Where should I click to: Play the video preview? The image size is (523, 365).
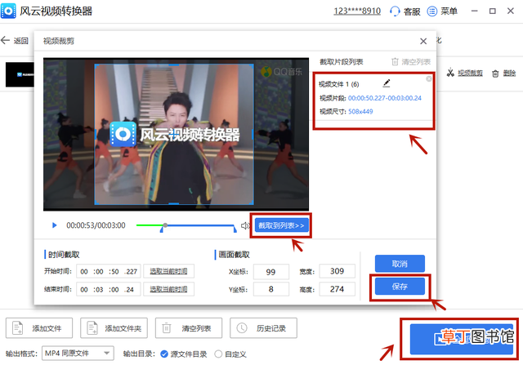(55, 225)
